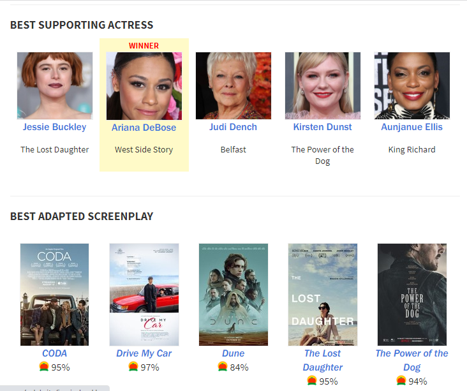The width and height of the screenshot is (467, 391).
Task: Click the Best Supporting Actress heading
Action: 82,25
